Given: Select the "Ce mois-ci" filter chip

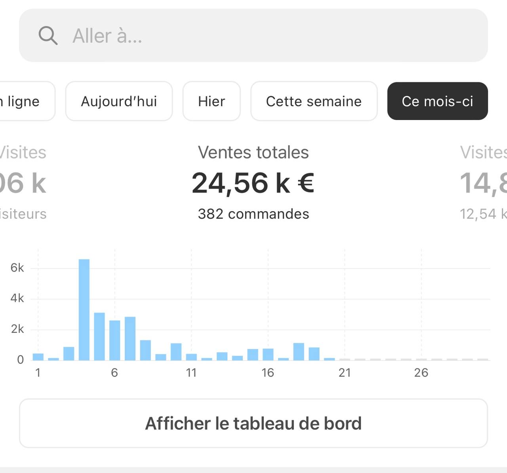Looking at the screenshot, I should (x=437, y=101).
